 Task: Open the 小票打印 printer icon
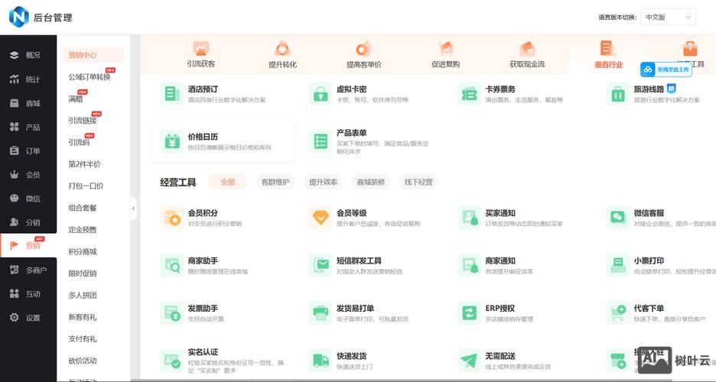click(618, 265)
